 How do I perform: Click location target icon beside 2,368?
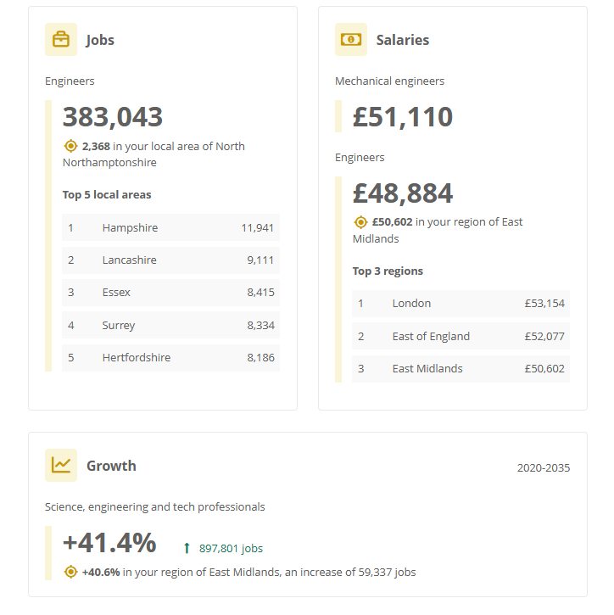pyautogui.click(x=71, y=146)
